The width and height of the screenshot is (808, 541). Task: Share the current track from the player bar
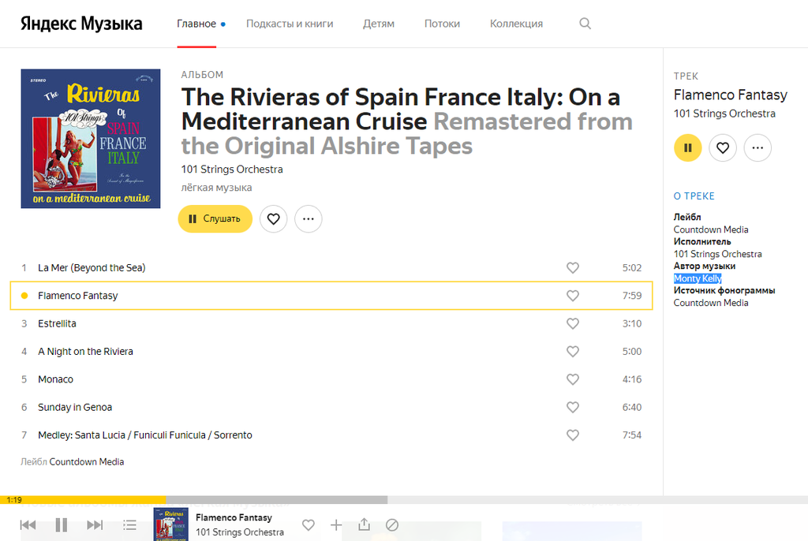[364, 524]
